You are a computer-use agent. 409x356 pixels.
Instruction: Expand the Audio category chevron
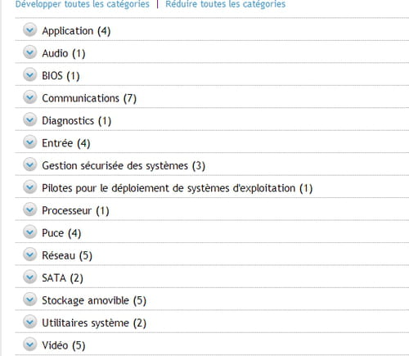tap(29, 52)
